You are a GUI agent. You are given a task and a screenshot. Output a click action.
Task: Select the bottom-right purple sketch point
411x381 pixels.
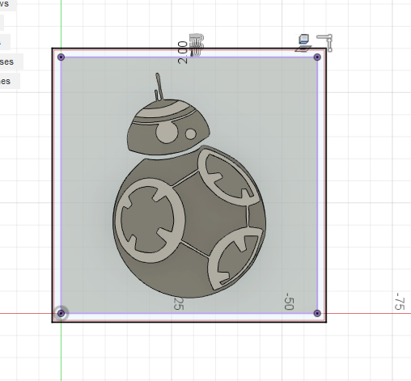coord(317,313)
